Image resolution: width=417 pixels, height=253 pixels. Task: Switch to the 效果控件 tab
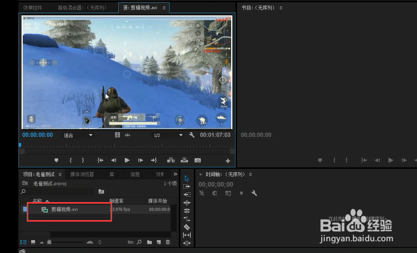(x=32, y=8)
